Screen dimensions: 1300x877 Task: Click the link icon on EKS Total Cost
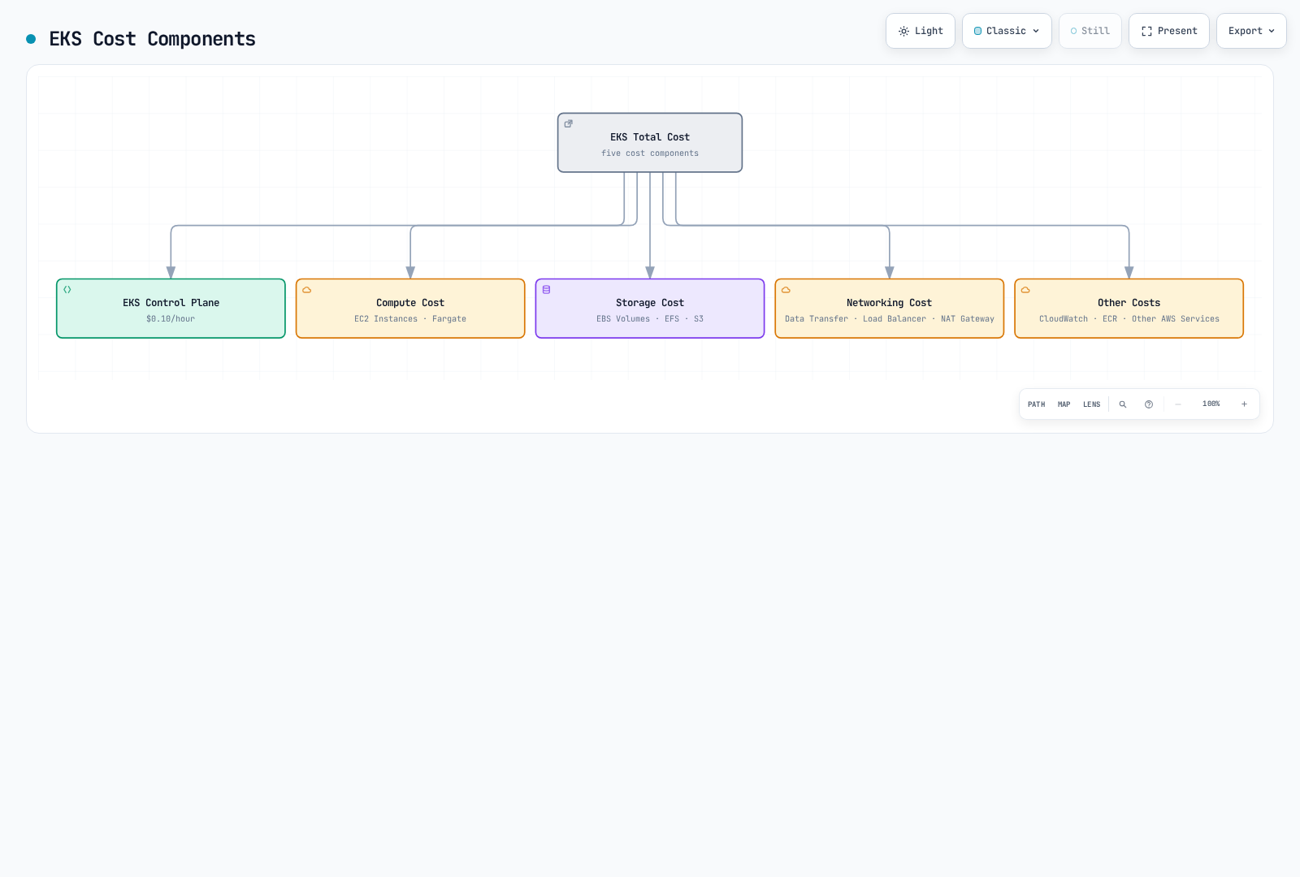point(569,124)
